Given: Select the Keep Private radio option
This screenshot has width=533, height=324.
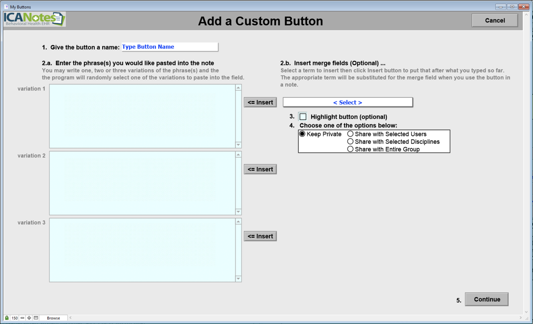Looking at the screenshot, I should coord(302,134).
